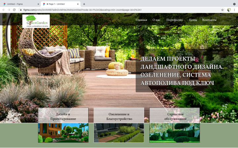Viewport: 238px width, 148px height.
Task: Click the Сервисное обслуживание card title
Action: pos(175,116)
